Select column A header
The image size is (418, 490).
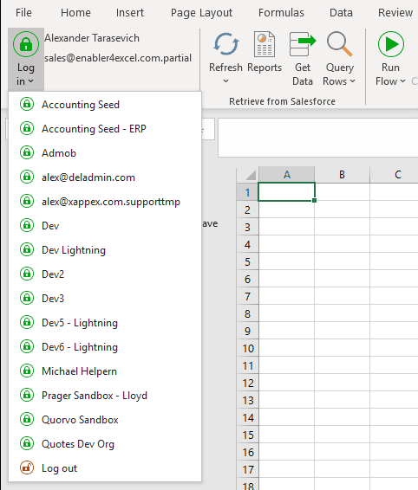(286, 174)
